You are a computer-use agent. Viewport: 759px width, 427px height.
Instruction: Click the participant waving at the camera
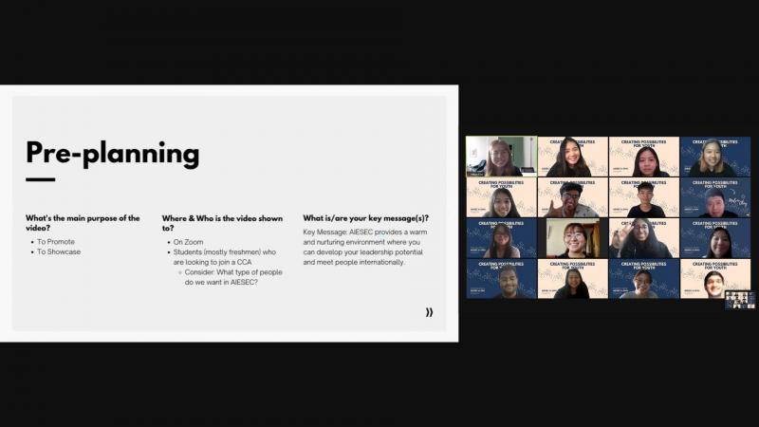(x=643, y=238)
